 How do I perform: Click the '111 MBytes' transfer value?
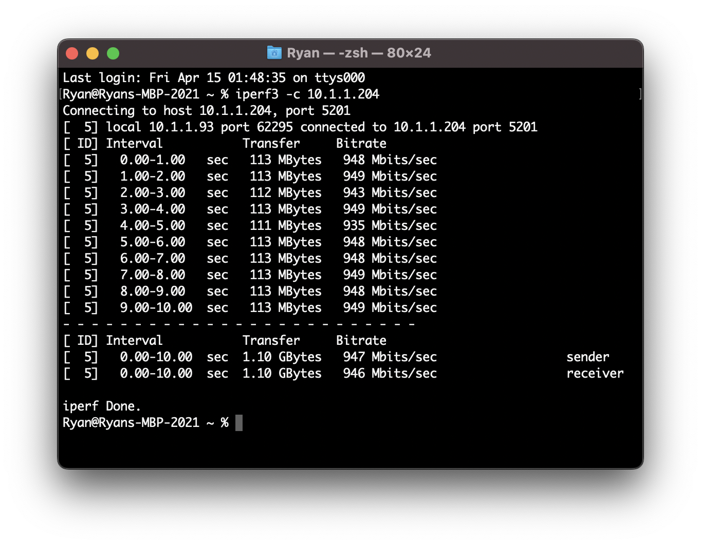[x=286, y=226]
